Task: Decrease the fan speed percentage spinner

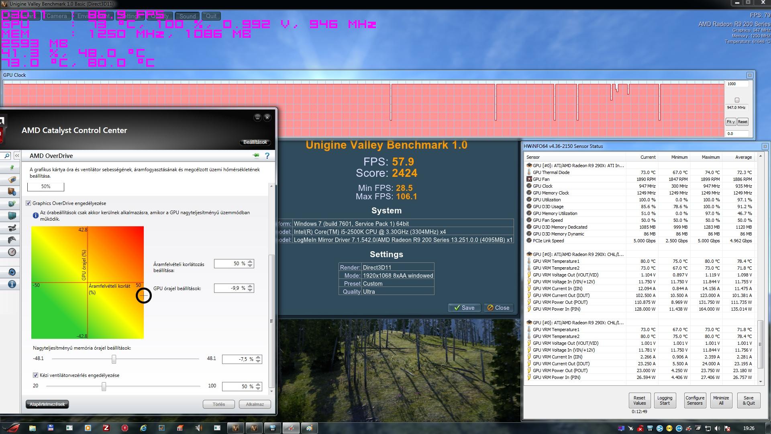Action: click(258, 389)
